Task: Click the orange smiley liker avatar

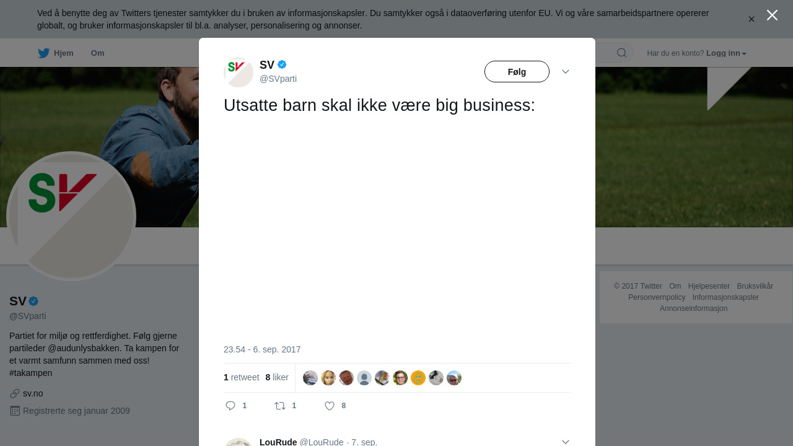Action: tap(418, 378)
